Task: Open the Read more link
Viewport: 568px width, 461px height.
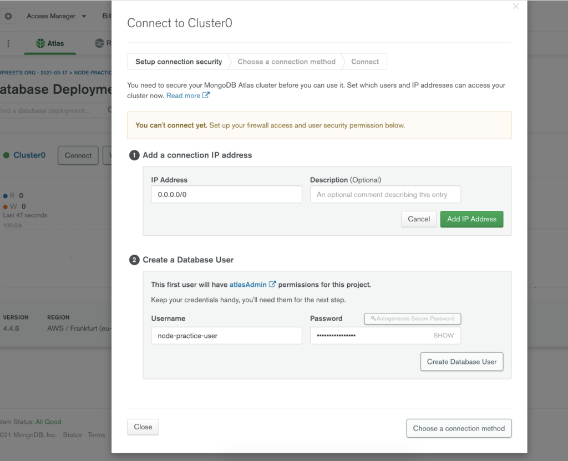Action: 183,95
